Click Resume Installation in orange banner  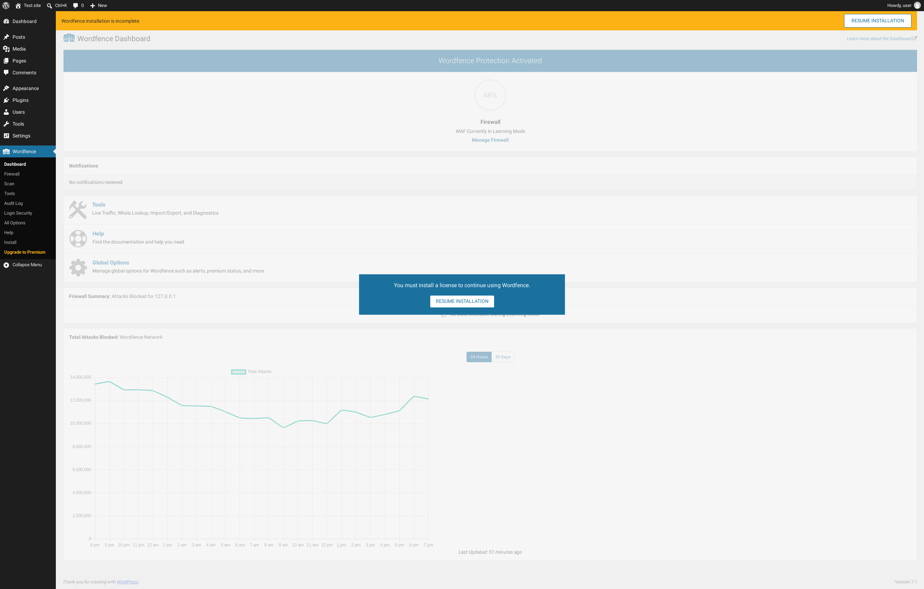pyautogui.click(x=878, y=21)
